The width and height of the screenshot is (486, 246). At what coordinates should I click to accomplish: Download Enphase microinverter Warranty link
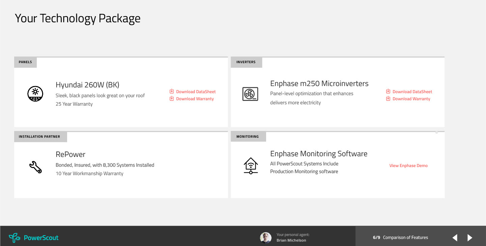coord(411,99)
